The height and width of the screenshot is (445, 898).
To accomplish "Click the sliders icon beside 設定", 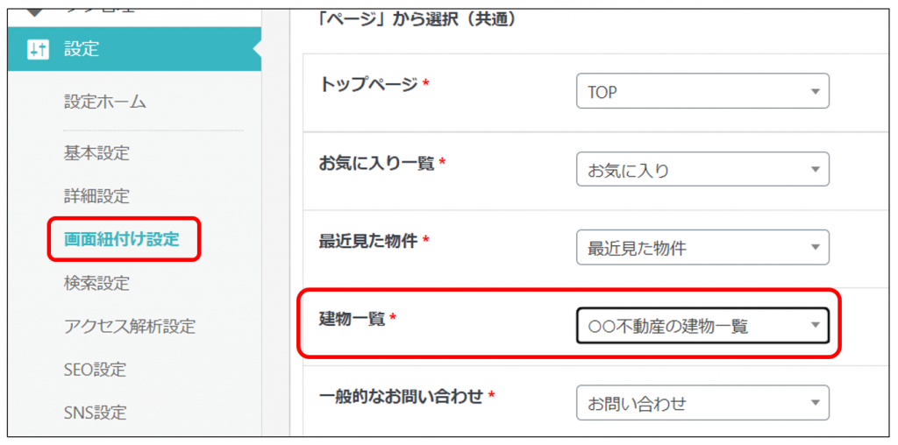I will 38,49.
